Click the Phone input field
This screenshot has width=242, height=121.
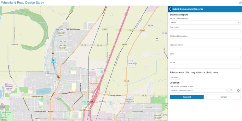(205, 67)
